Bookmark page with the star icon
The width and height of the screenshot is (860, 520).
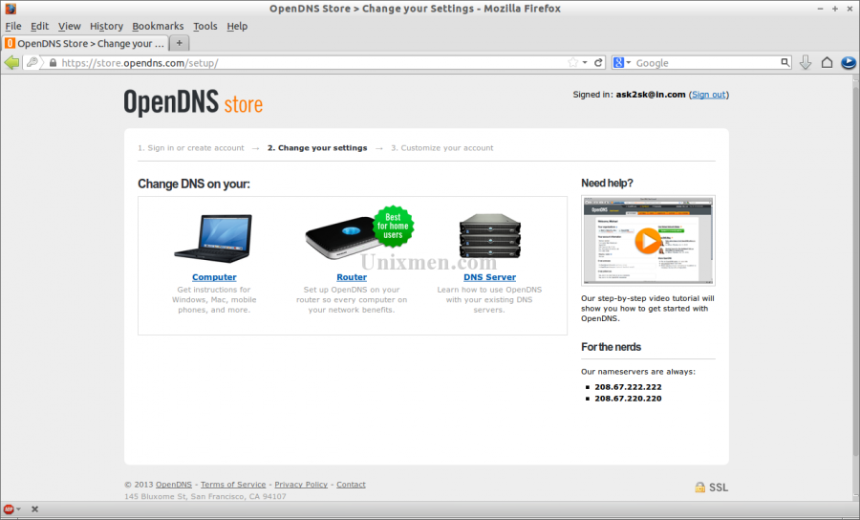coord(573,62)
